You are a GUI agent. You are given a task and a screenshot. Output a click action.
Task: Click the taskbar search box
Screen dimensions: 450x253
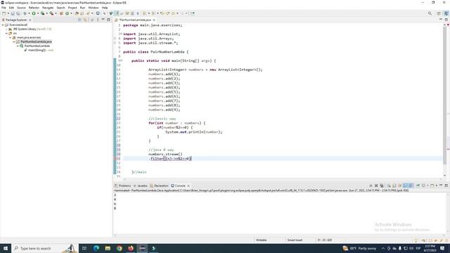[x=44, y=248]
